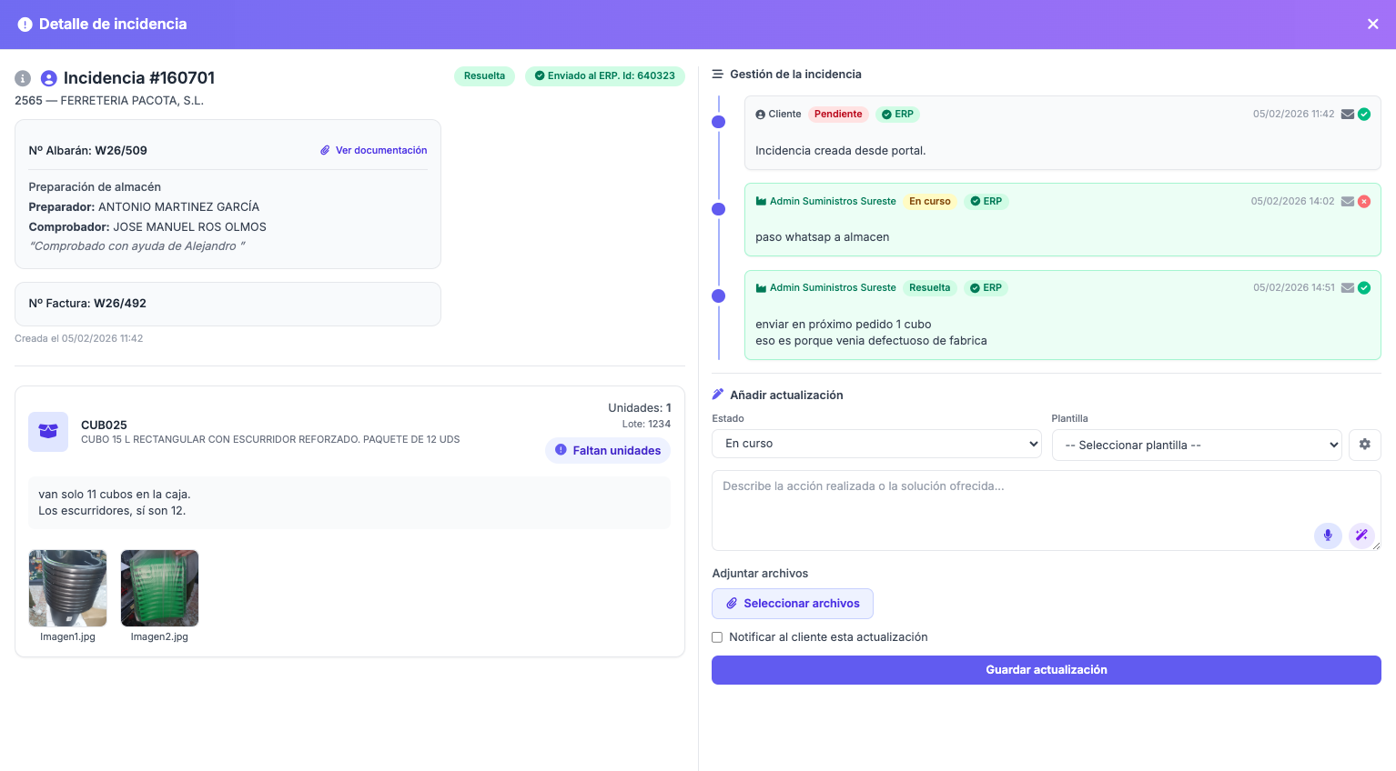
Task: Click the magic wand AI assist button
Action: tap(1361, 536)
